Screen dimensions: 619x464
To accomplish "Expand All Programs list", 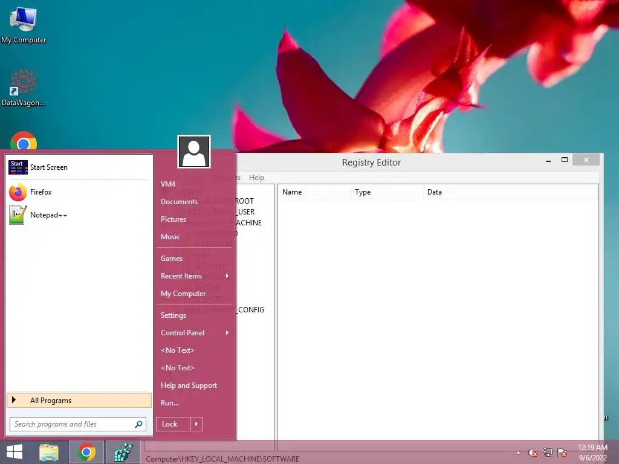I will 79,401.
